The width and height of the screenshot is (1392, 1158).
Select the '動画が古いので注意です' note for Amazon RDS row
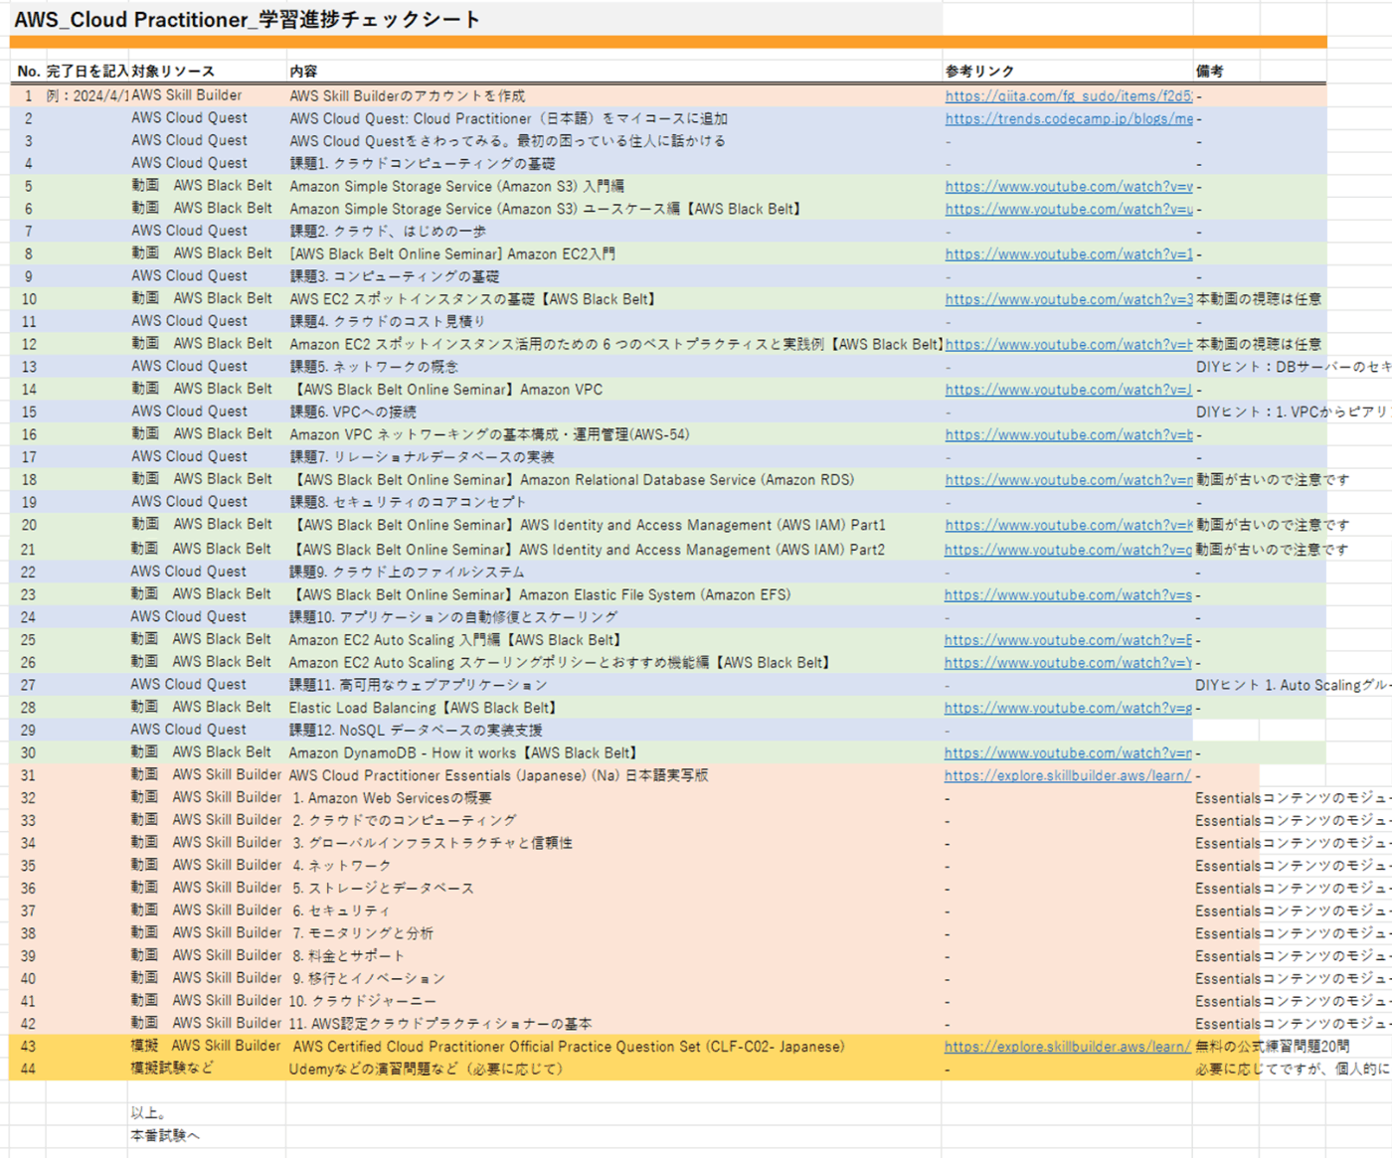1273,479
